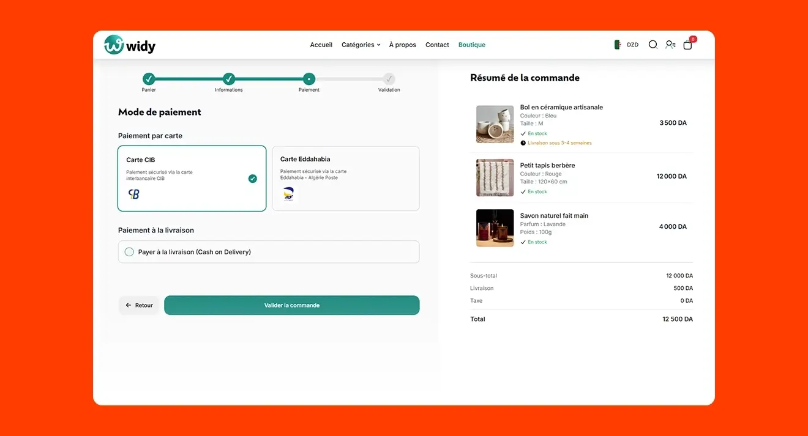
Task: Select the Carte CIB payment option
Action: [192, 179]
